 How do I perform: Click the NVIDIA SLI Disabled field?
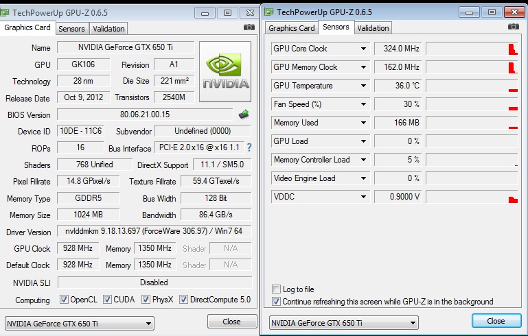click(154, 283)
